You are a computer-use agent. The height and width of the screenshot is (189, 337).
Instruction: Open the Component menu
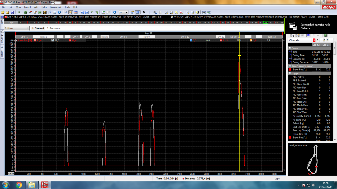point(56,7)
